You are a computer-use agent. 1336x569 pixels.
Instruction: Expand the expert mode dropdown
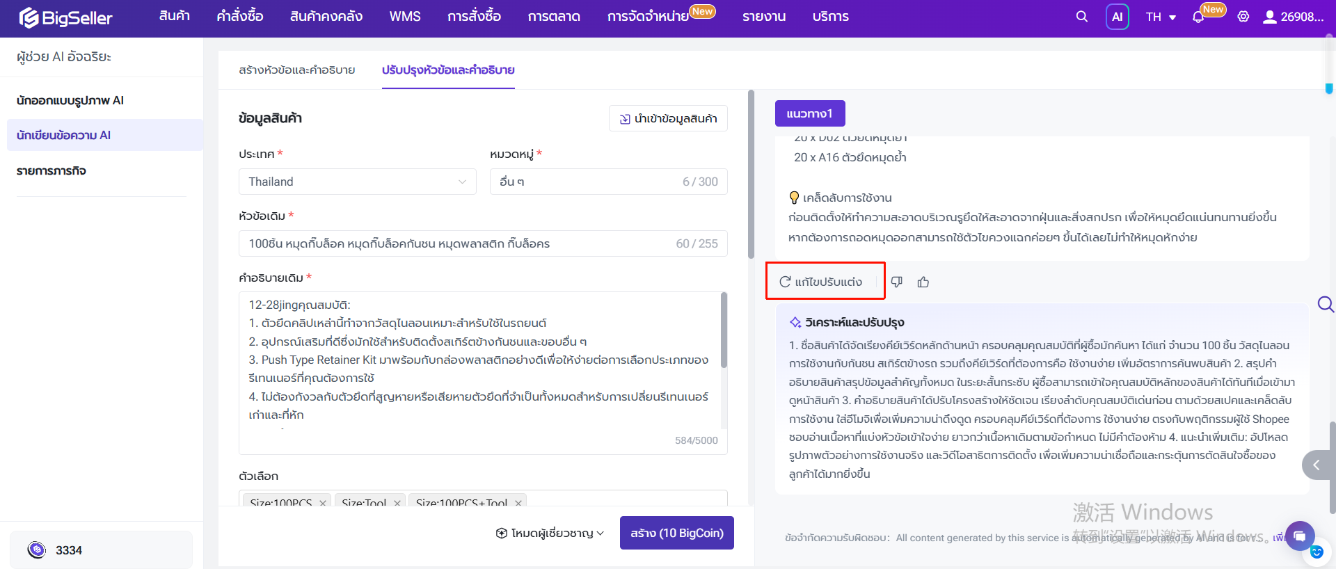[550, 533]
